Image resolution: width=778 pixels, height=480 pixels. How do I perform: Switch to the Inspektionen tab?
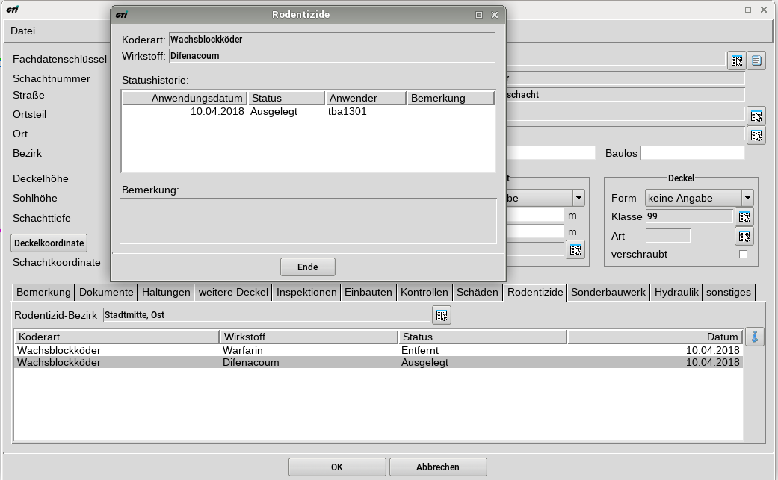coord(306,292)
